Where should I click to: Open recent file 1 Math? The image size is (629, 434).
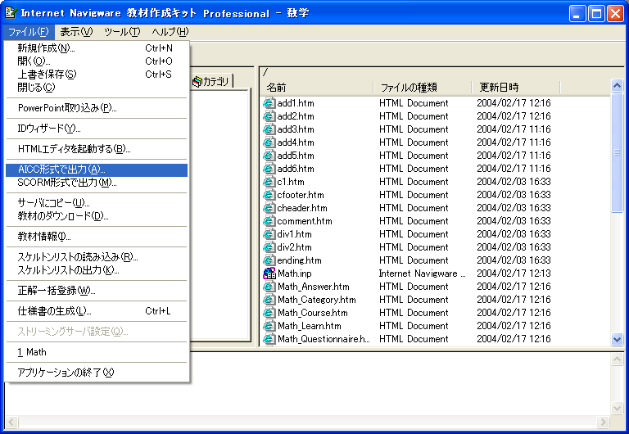pos(32,352)
